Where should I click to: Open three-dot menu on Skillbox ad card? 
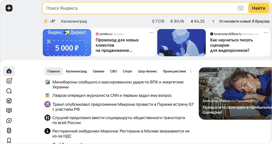266,33
